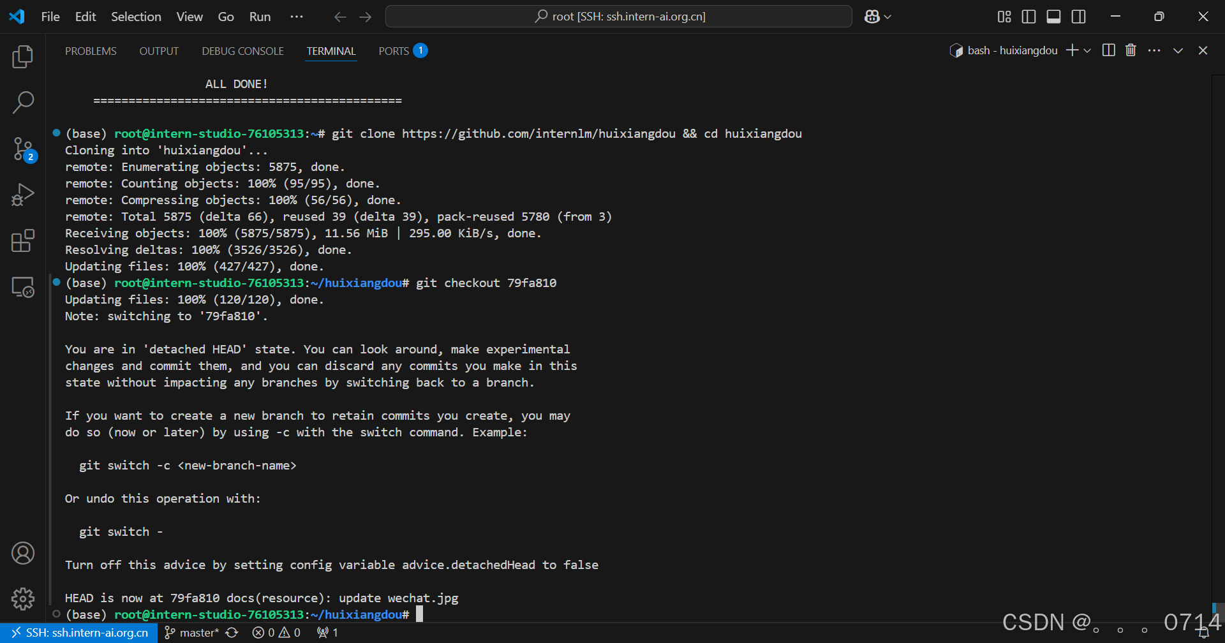
Task: Open the Copilot chat icon
Action: pos(872,17)
